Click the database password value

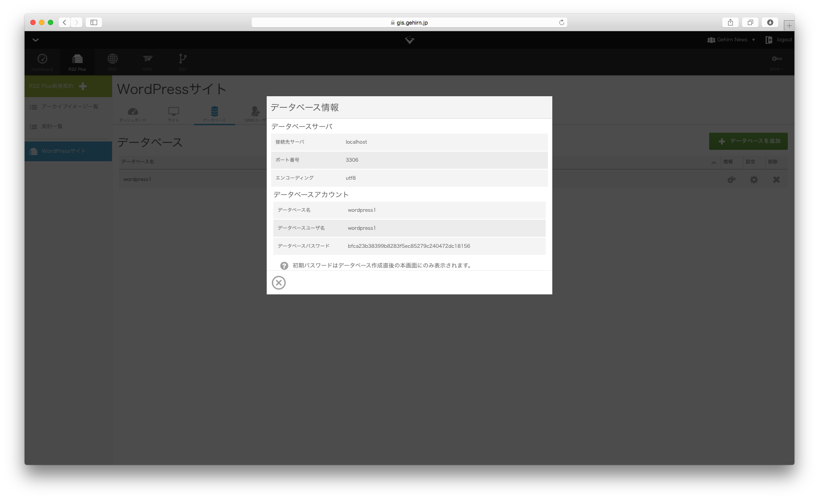pos(409,246)
